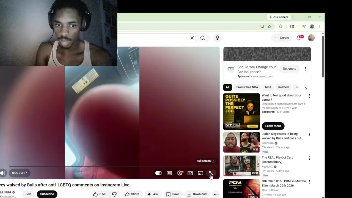The width and height of the screenshot is (352, 198).
Task: Open The REAL Playboi Carti documentary title
Action: [x=277, y=160]
